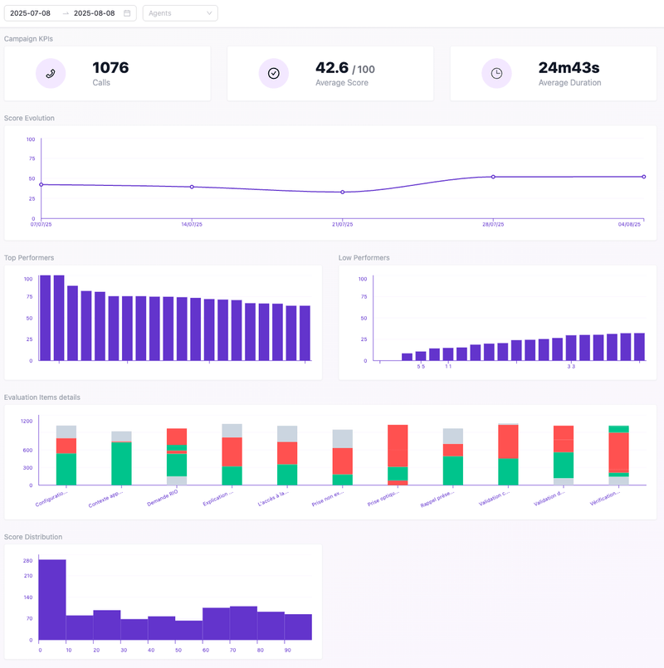Click the arrow between the two dates
The image size is (664, 668).
click(x=66, y=13)
